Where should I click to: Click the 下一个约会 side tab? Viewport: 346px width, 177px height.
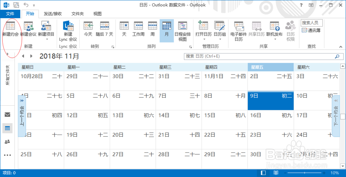[336, 116]
